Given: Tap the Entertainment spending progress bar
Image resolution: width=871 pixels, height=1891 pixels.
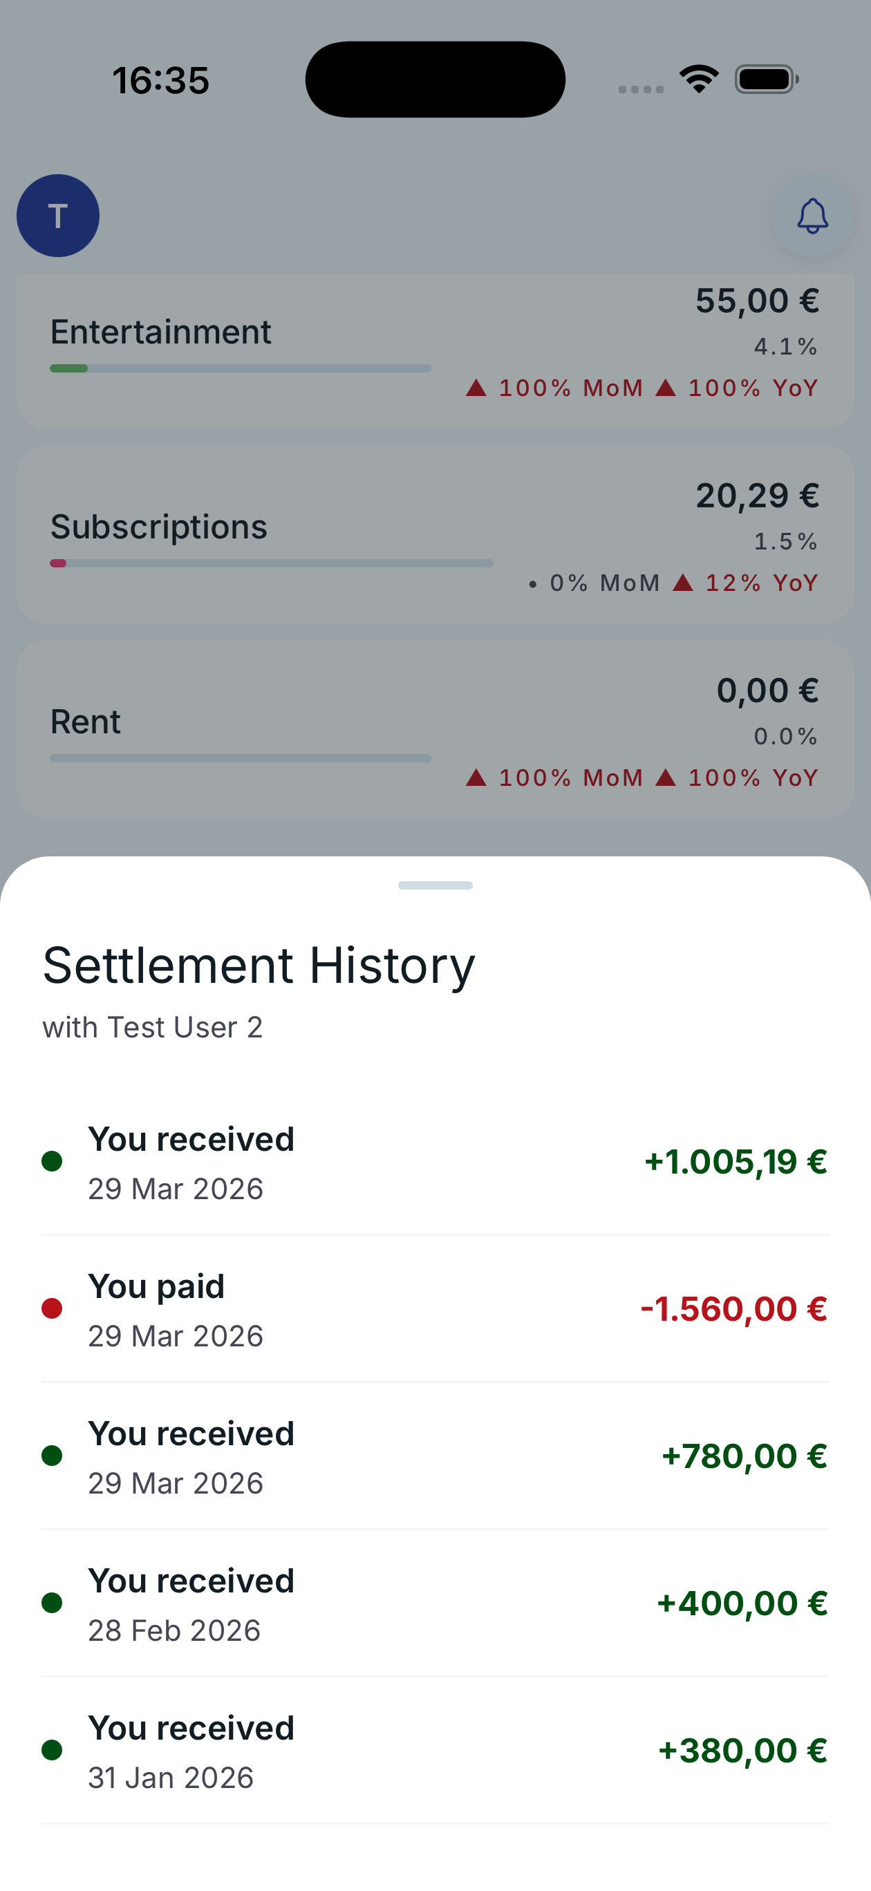Looking at the screenshot, I should 238,368.
